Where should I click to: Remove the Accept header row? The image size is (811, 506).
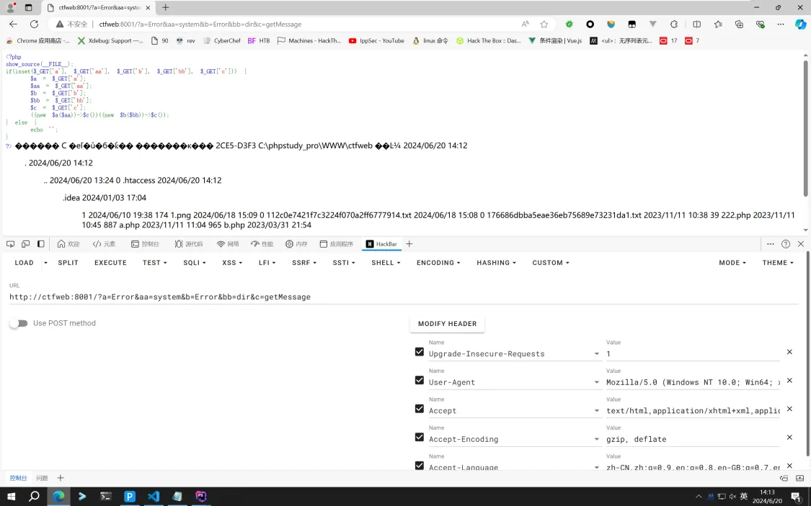(x=789, y=408)
